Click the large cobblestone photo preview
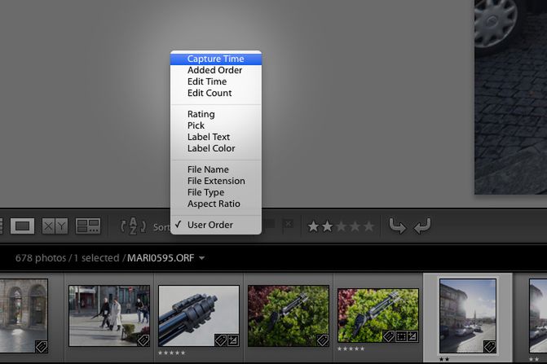 pyautogui.click(x=510, y=97)
